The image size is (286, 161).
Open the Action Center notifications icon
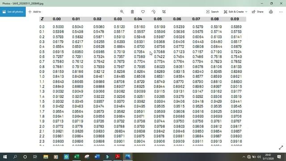click(279, 157)
